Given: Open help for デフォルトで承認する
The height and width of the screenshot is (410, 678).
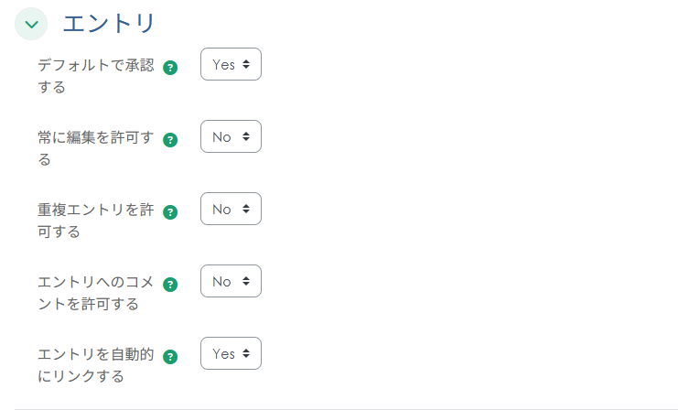Looking at the screenshot, I should [169, 68].
